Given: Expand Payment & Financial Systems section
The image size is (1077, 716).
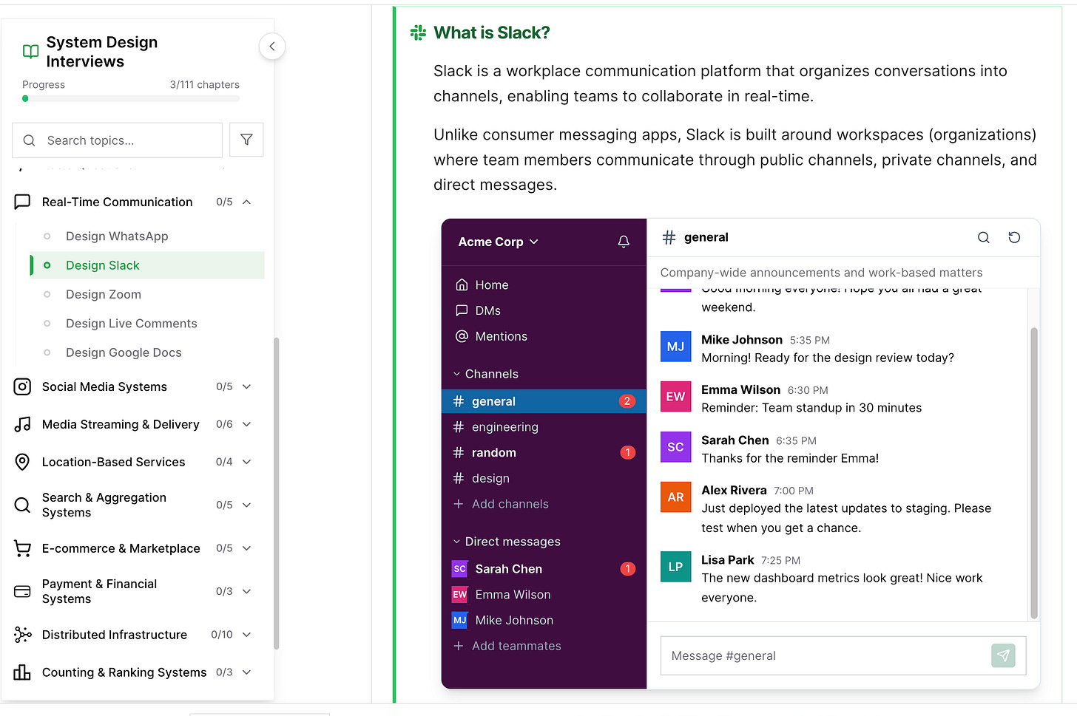Looking at the screenshot, I should click(247, 591).
